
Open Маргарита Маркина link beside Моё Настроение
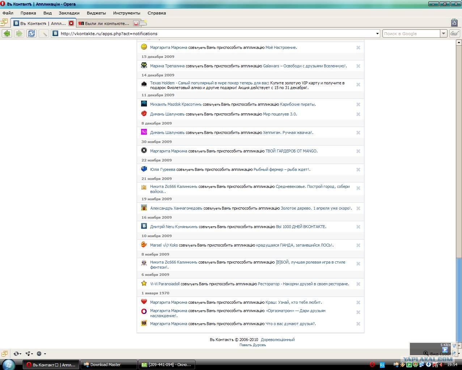[169, 47]
